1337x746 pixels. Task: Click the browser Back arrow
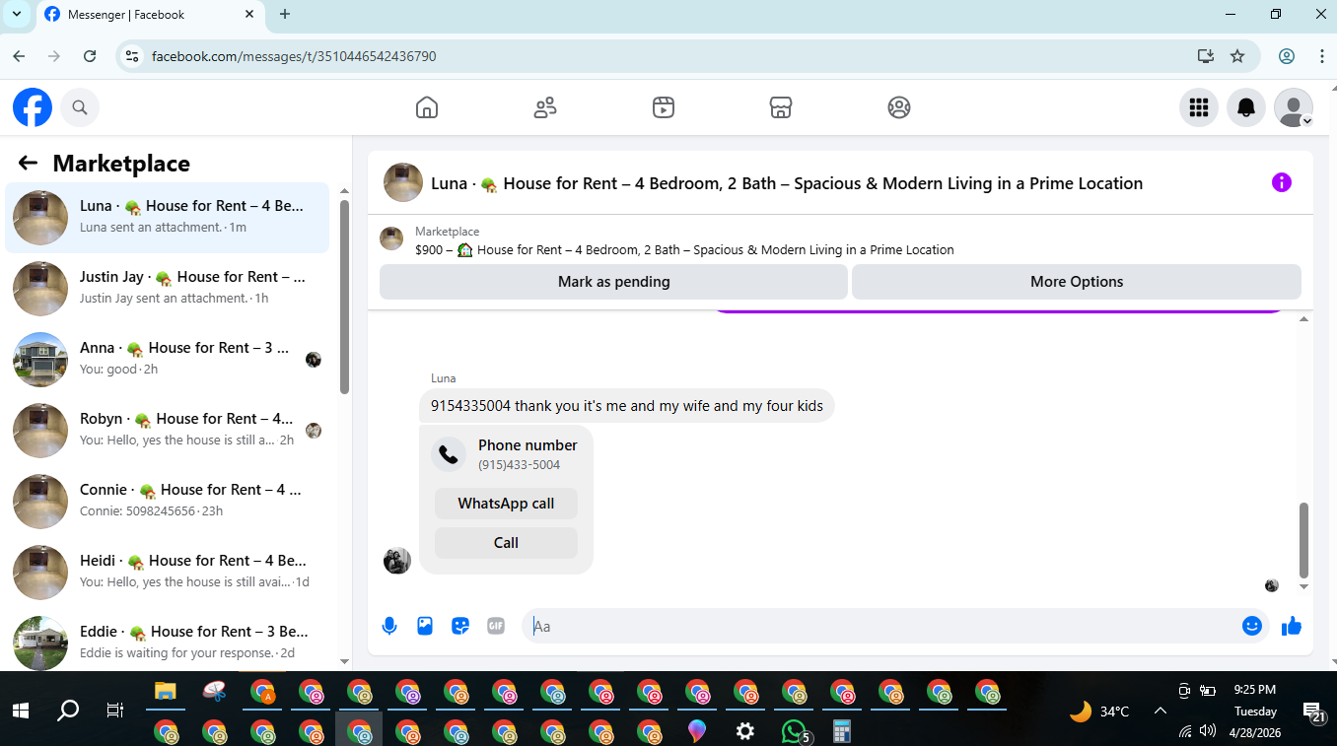pyautogui.click(x=19, y=56)
